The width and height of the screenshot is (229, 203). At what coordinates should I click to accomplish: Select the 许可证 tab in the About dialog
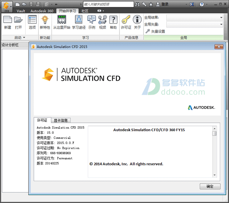coord(42,120)
